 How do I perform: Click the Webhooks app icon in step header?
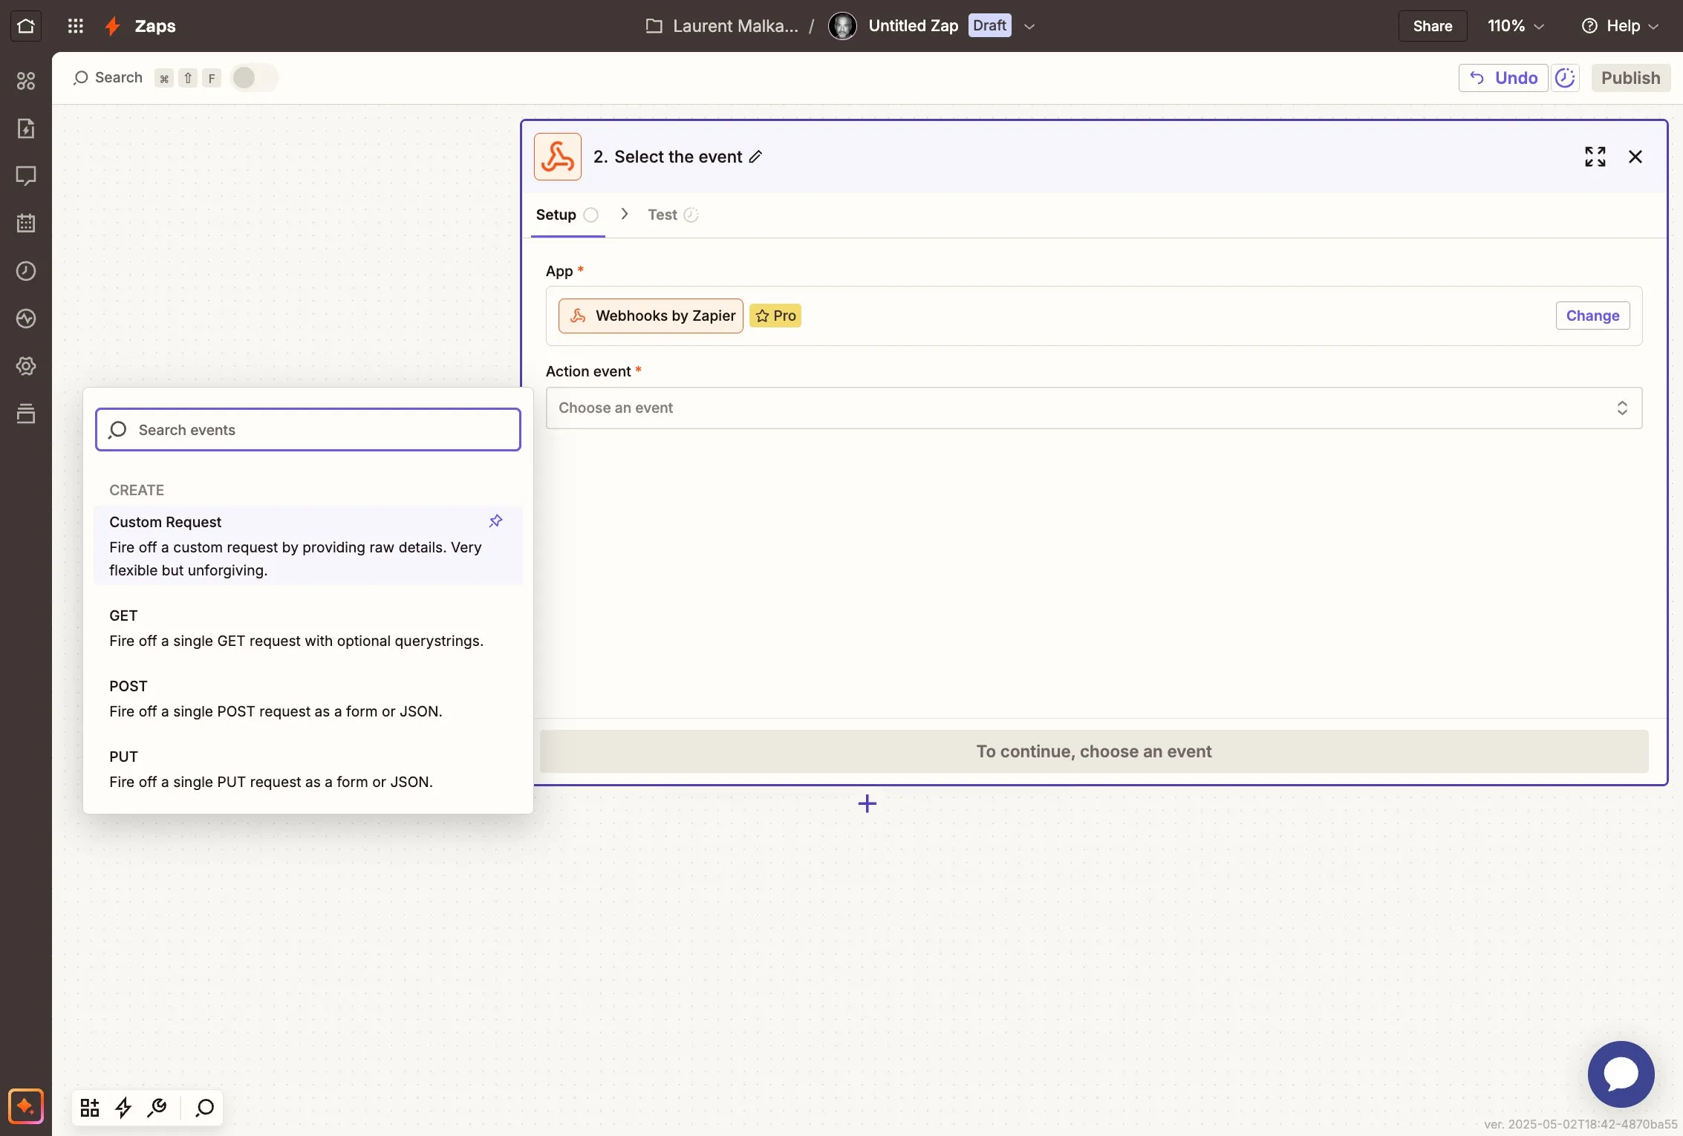tap(558, 157)
